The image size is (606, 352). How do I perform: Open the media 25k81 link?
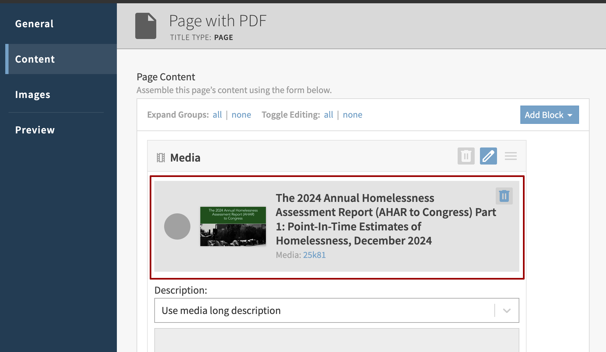(x=314, y=255)
